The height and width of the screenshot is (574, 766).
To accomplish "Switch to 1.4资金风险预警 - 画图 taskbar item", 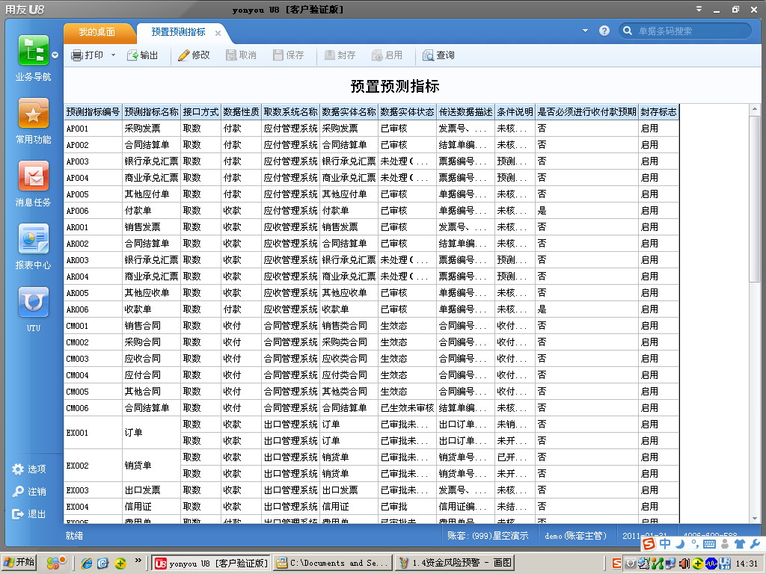I will point(454,564).
